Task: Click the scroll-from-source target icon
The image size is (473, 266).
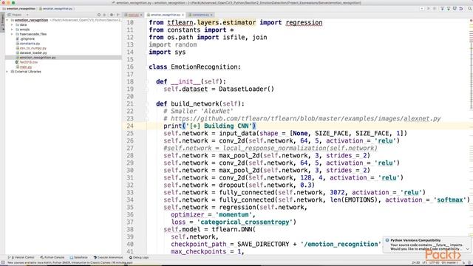Action: [98, 15]
